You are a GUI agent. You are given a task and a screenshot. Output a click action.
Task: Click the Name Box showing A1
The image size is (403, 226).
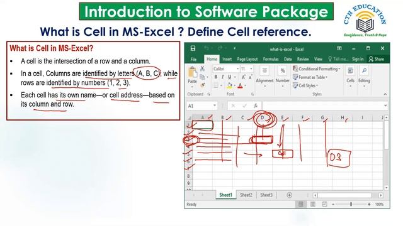click(201, 106)
